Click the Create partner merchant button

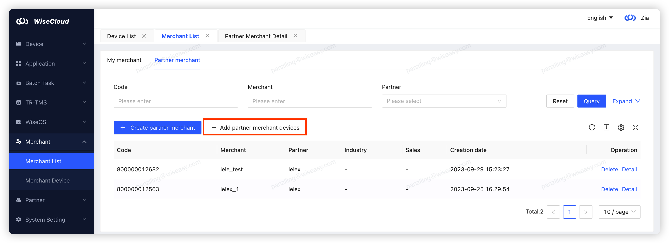click(157, 127)
